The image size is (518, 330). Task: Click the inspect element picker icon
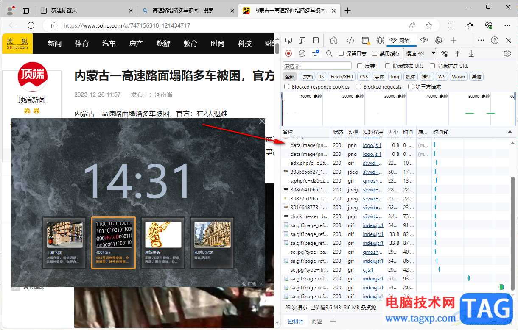tap(288, 40)
